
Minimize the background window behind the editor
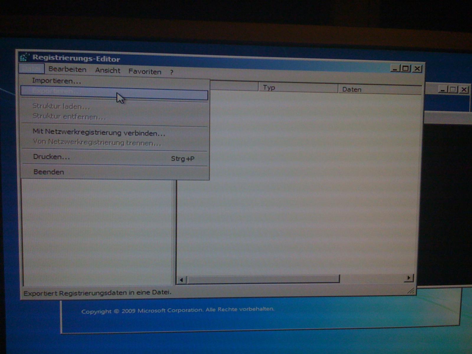tap(443, 89)
